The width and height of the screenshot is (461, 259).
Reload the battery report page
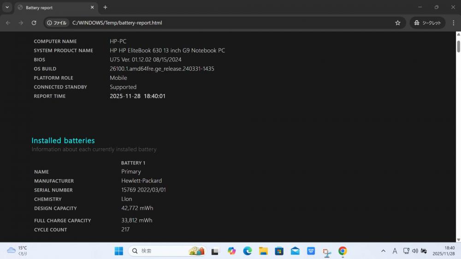click(x=34, y=23)
